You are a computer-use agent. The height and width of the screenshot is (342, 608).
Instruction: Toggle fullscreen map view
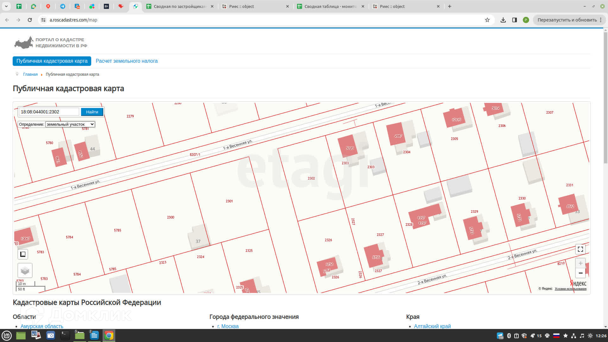click(580, 249)
